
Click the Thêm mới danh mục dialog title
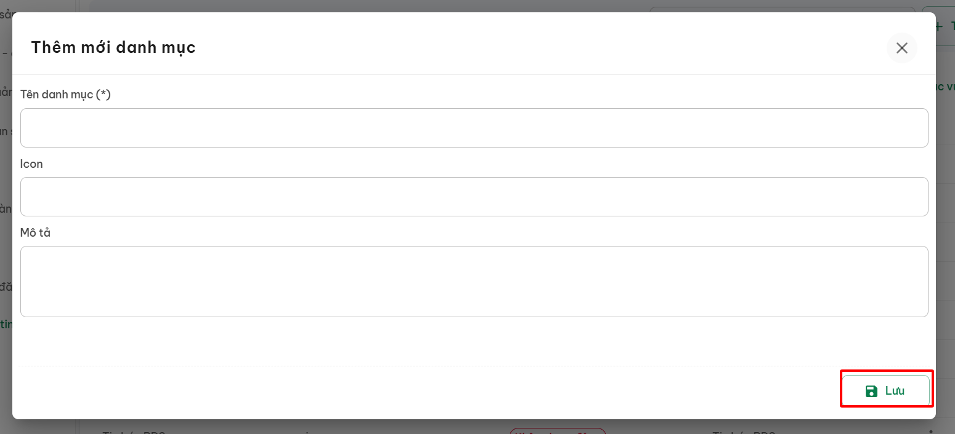coord(113,47)
